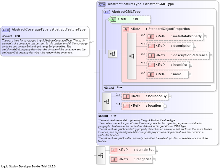Click the E icon of identifier element

tap(151, 65)
